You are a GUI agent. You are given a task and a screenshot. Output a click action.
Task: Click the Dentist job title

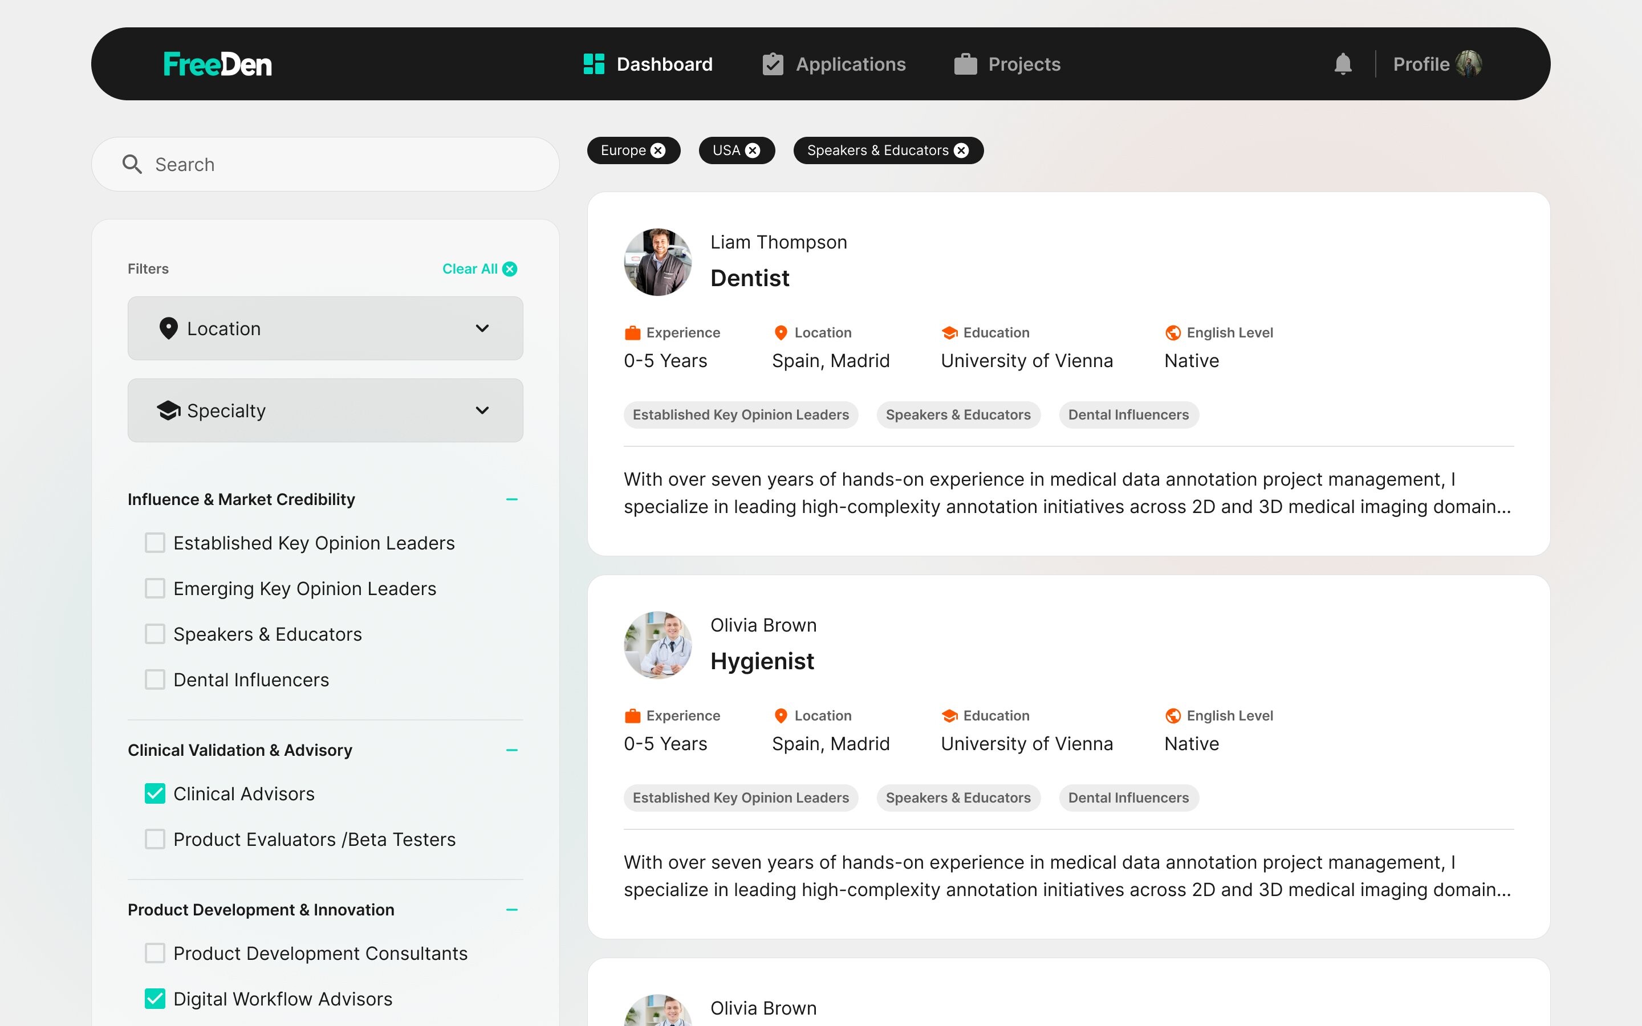[750, 278]
